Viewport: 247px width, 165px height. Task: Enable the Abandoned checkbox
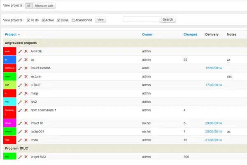(73, 20)
